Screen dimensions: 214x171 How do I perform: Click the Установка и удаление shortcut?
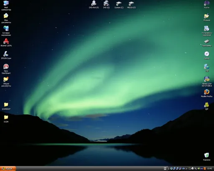(x=206, y=31)
